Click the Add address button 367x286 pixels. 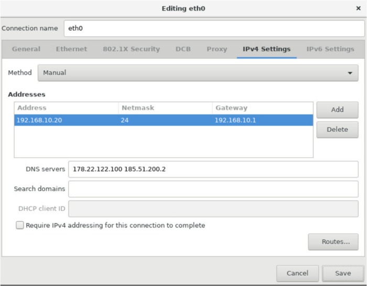coord(337,109)
